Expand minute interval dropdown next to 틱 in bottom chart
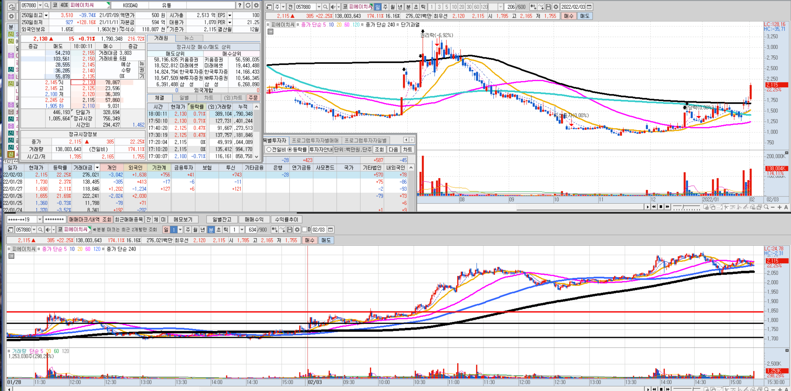Image resolution: width=791 pixels, height=391 pixels. [242, 230]
